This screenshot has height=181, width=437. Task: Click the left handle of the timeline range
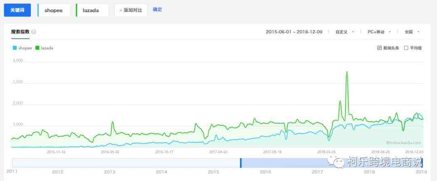click(241, 163)
